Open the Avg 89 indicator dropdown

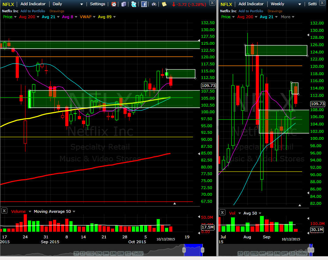(x=114, y=17)
